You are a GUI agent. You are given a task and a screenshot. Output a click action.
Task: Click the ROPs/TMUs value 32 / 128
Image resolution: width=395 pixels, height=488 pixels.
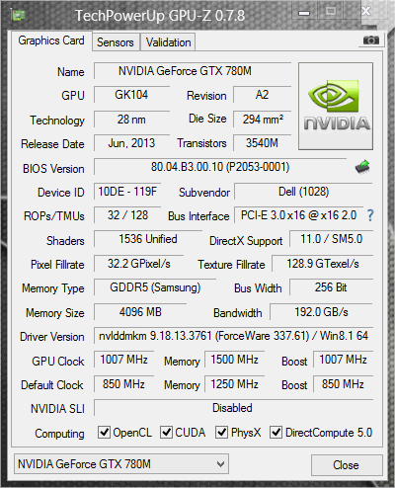click(x=127, y=215)
